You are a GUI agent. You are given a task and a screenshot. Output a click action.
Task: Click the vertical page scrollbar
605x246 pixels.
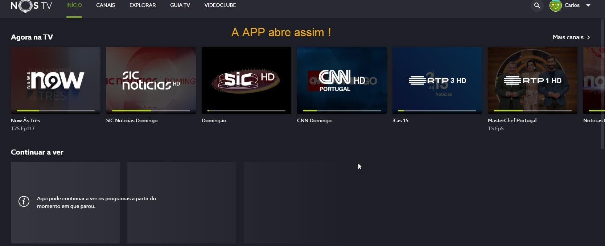pyautogui.click(x=603, y=83)
